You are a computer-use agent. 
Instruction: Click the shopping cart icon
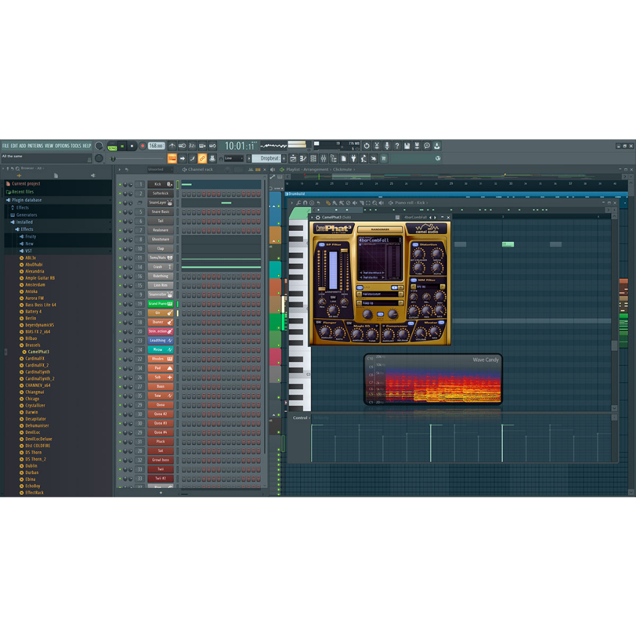384,158
